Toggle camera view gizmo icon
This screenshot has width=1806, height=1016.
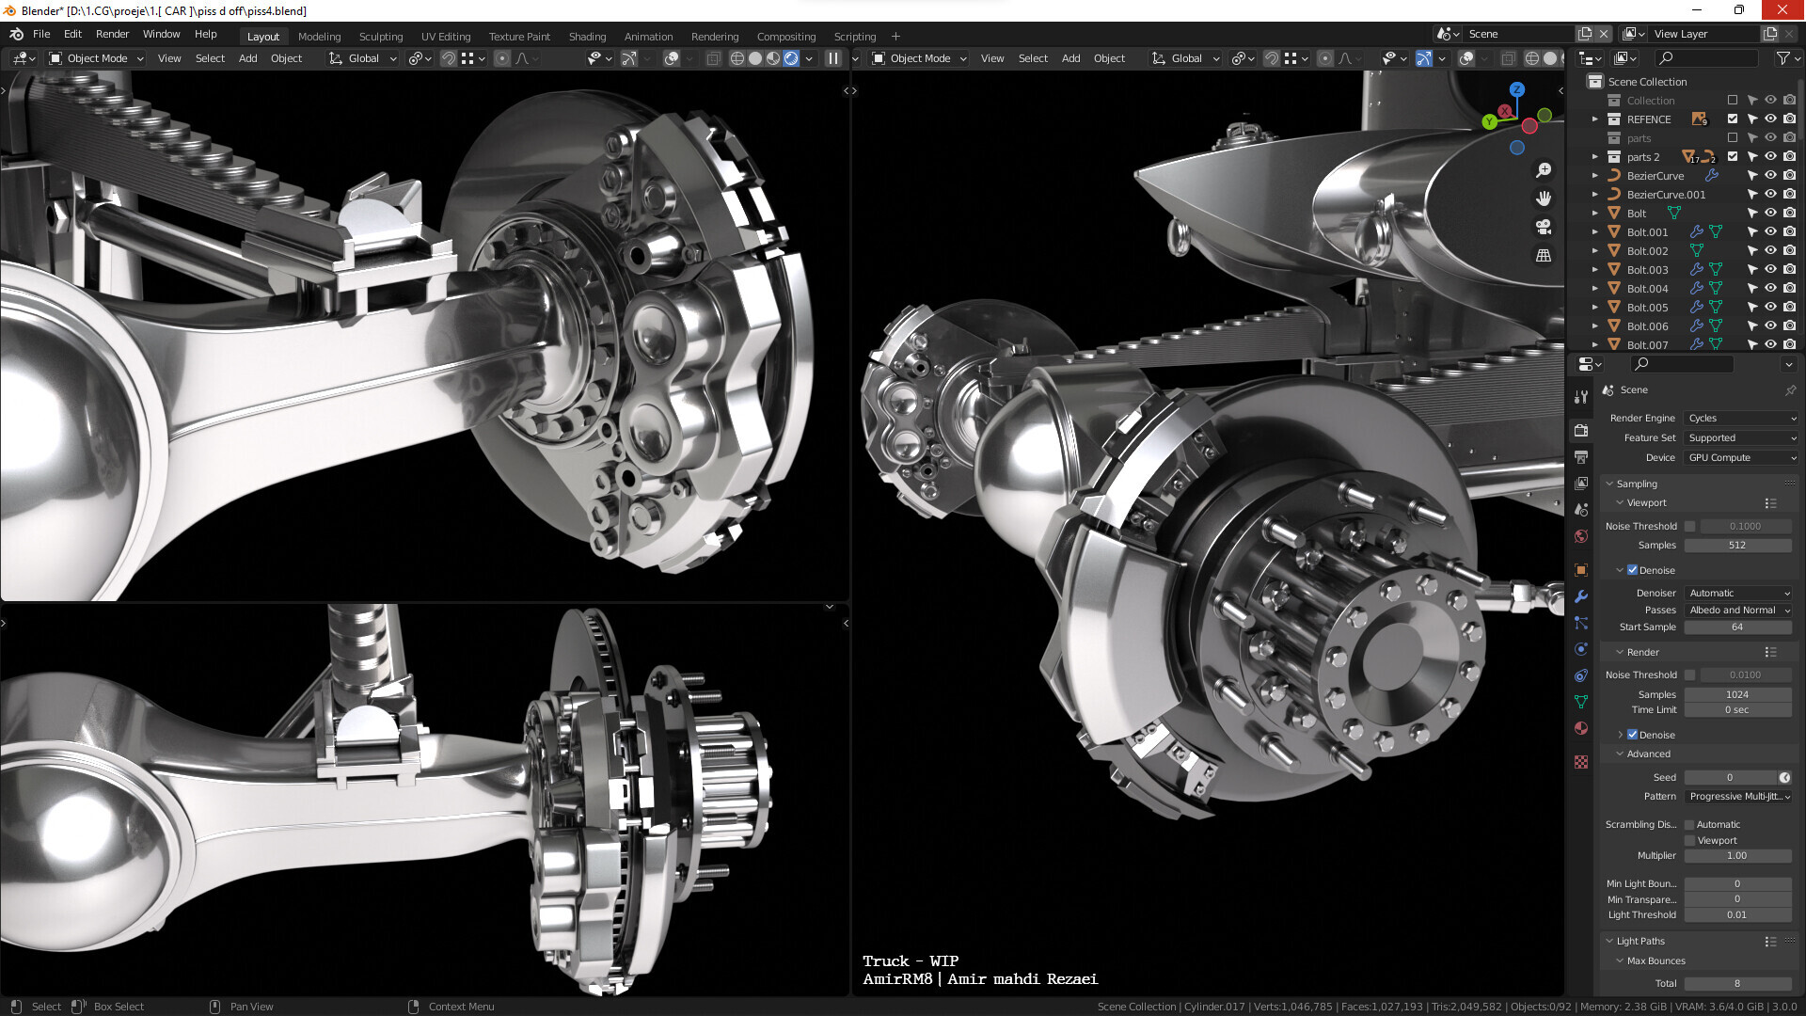point(1544,227)
